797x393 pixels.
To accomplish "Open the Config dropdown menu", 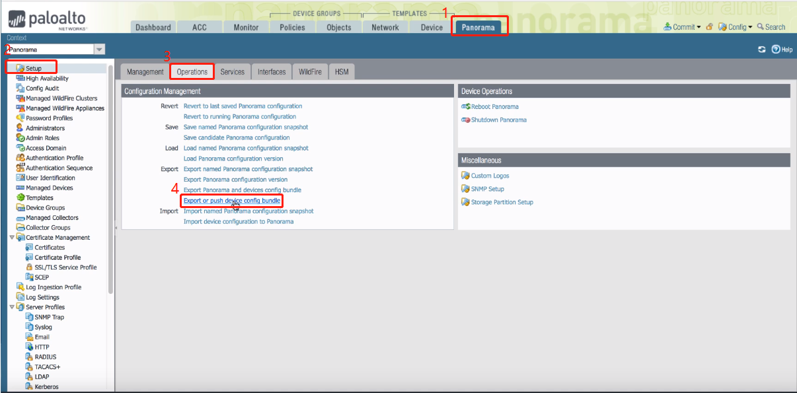I will click(736, 27).
